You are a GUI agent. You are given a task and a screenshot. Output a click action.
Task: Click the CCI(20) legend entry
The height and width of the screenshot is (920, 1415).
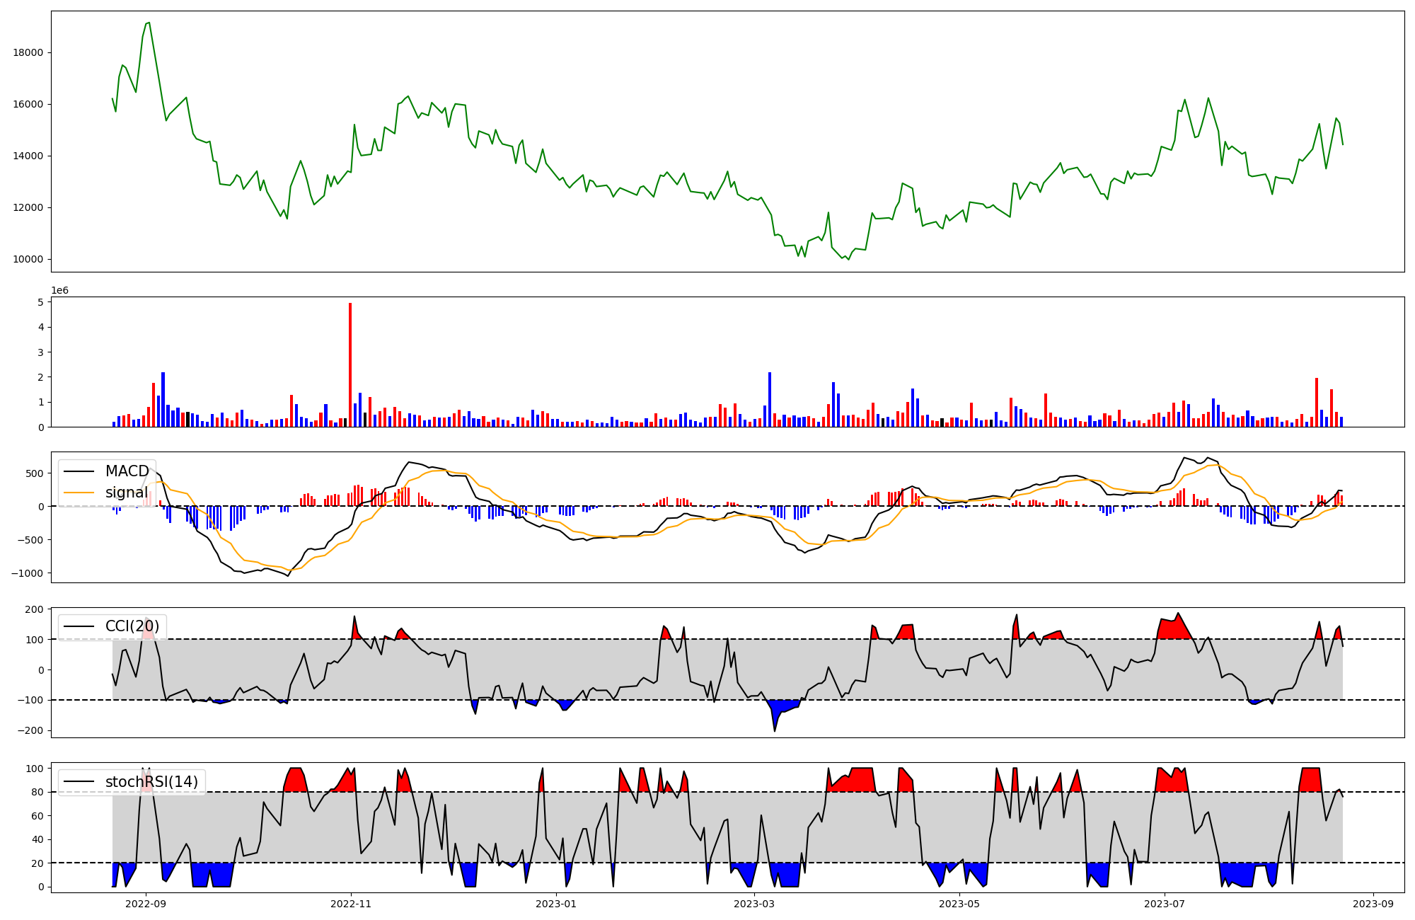point(132,626)
